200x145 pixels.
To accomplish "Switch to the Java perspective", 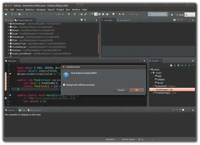I will point(180,15).
